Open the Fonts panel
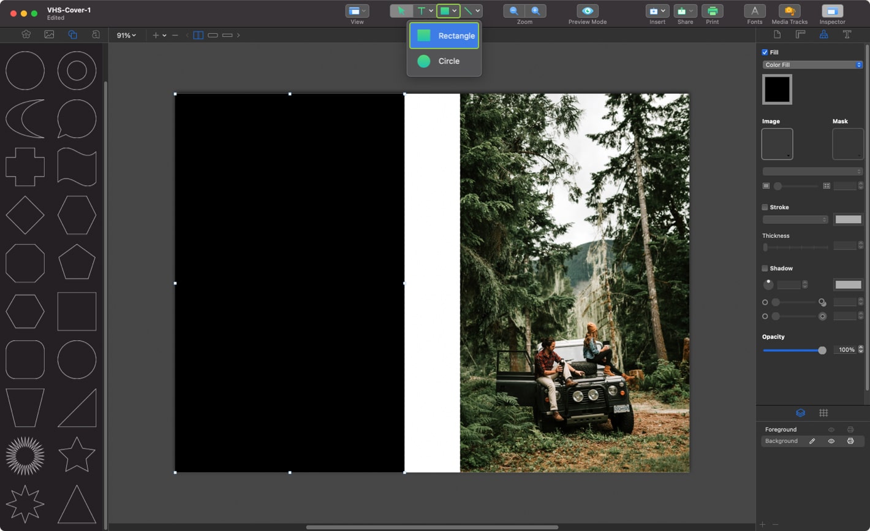 (754, 11)
